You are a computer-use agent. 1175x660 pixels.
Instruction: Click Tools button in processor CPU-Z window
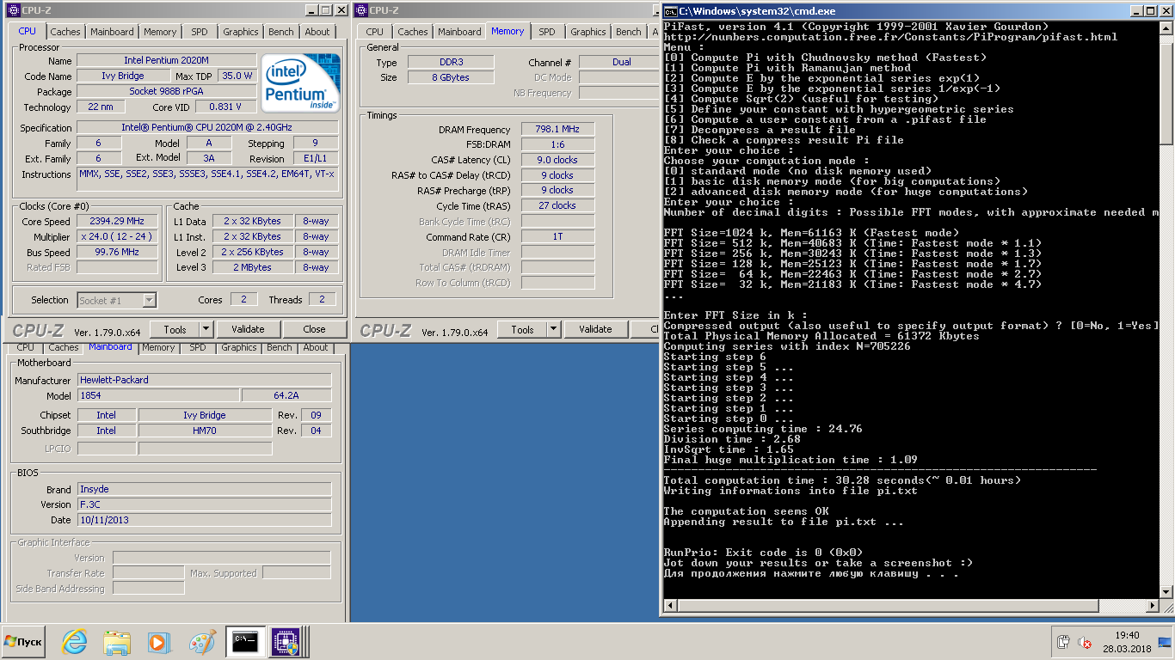tap(175, 329)
